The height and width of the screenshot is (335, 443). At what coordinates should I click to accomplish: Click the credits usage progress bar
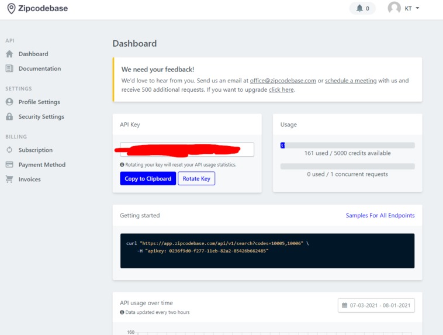(348, 146)
